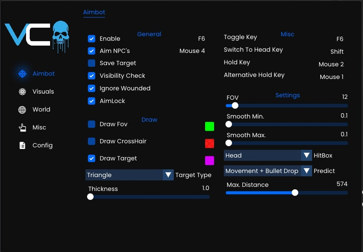Uncheck the Visibility Check checkbox
The width and height of the screenshot is (363, 252).
click(x=92, y=76)
